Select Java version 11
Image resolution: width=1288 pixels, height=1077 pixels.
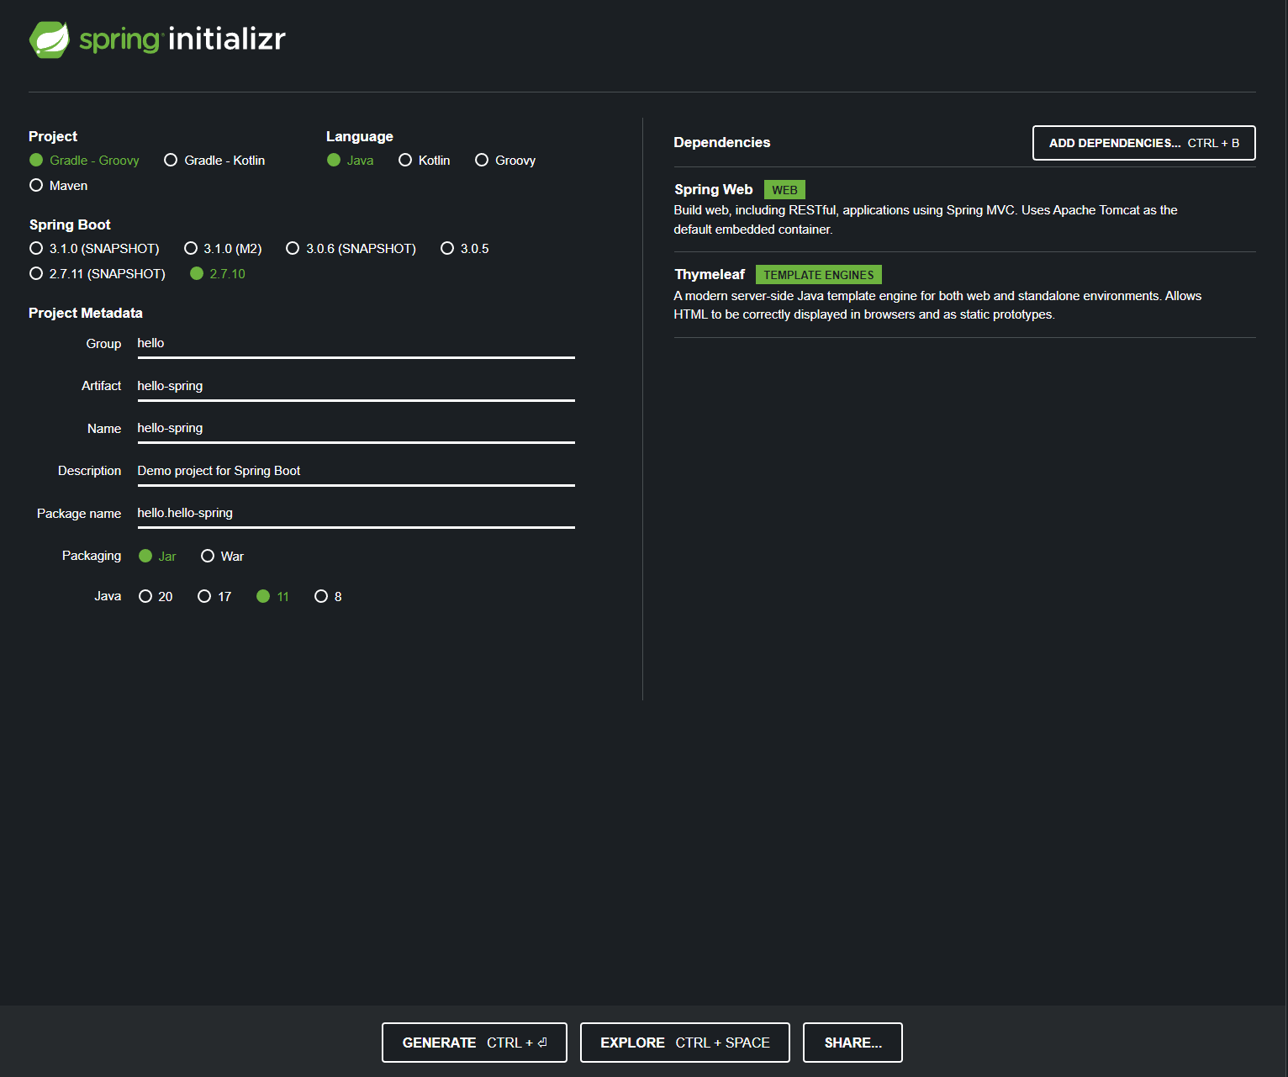272,596
